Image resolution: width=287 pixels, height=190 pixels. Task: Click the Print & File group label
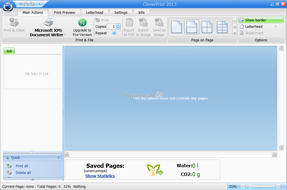tap(85, 40)
